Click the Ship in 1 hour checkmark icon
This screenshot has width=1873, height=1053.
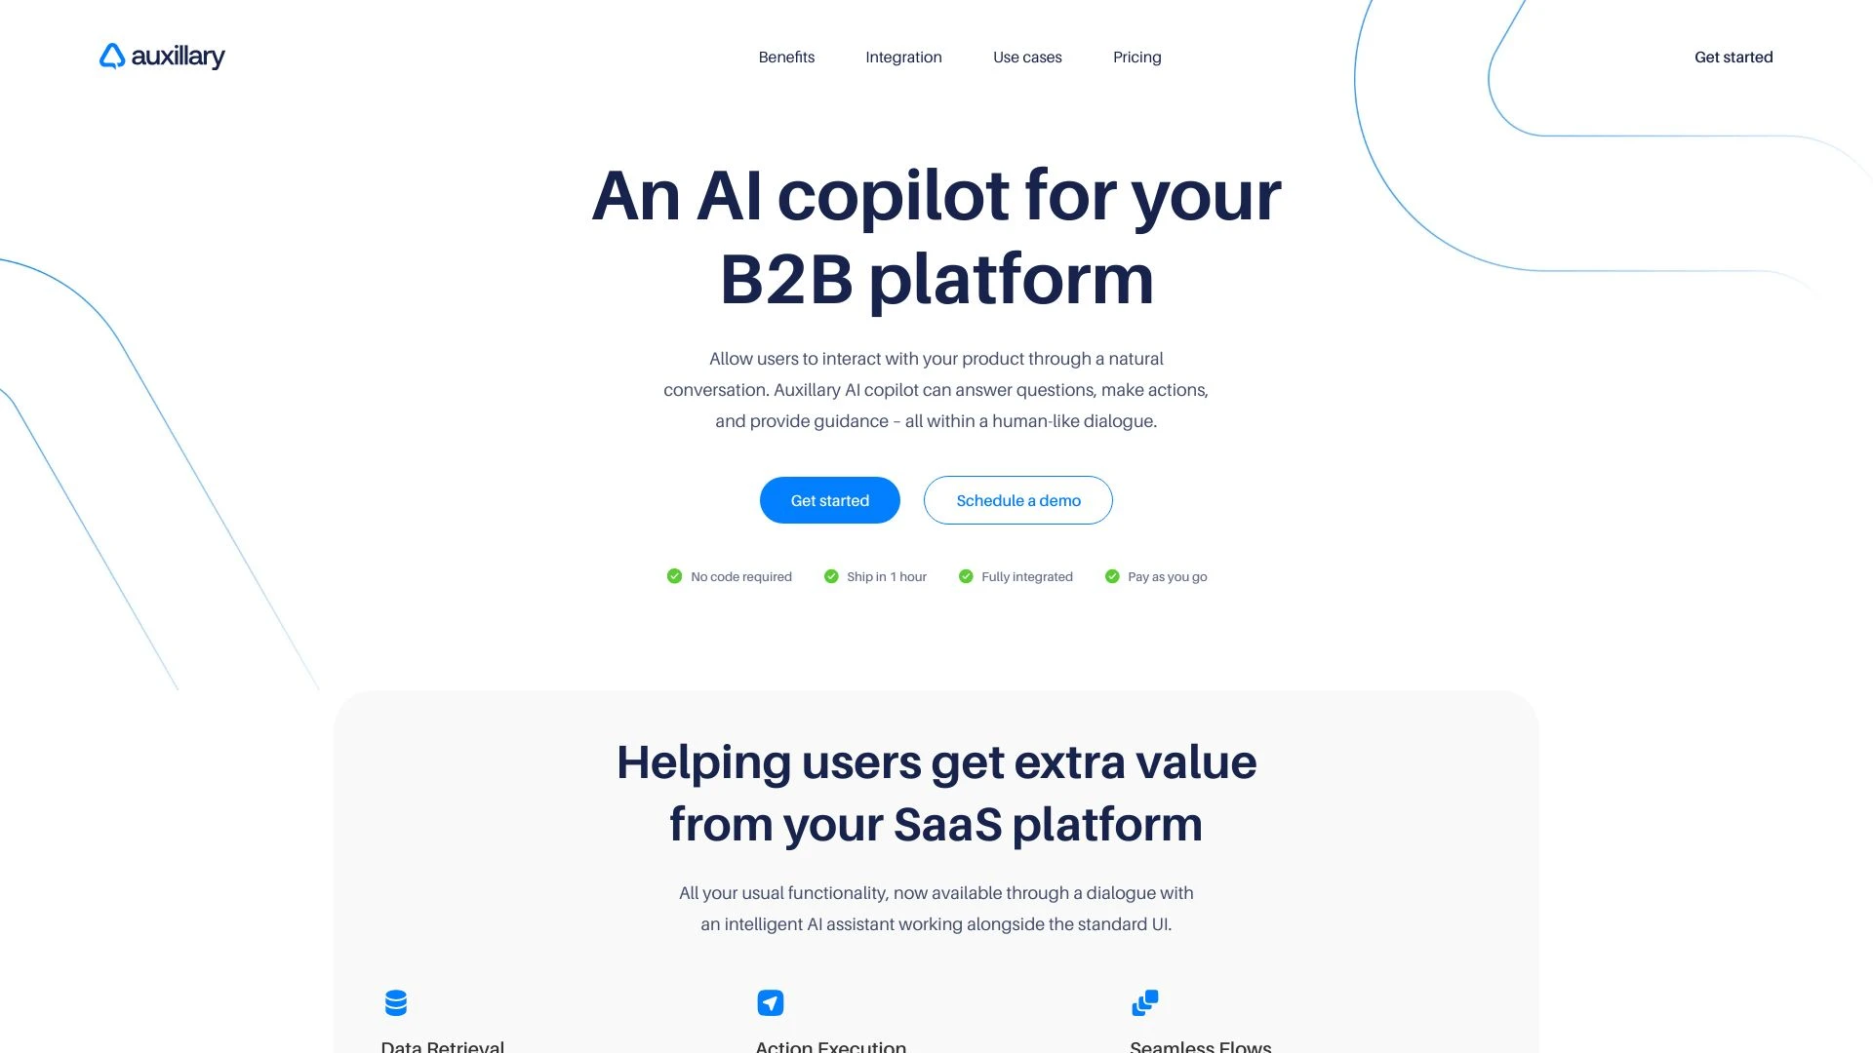click(830, 576)
